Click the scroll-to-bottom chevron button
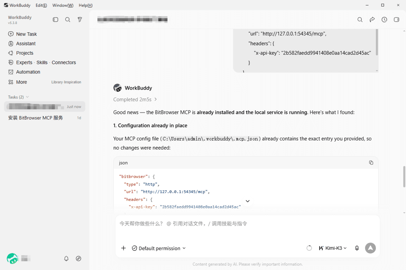This screenshot has height=270, width=406. 248,201
